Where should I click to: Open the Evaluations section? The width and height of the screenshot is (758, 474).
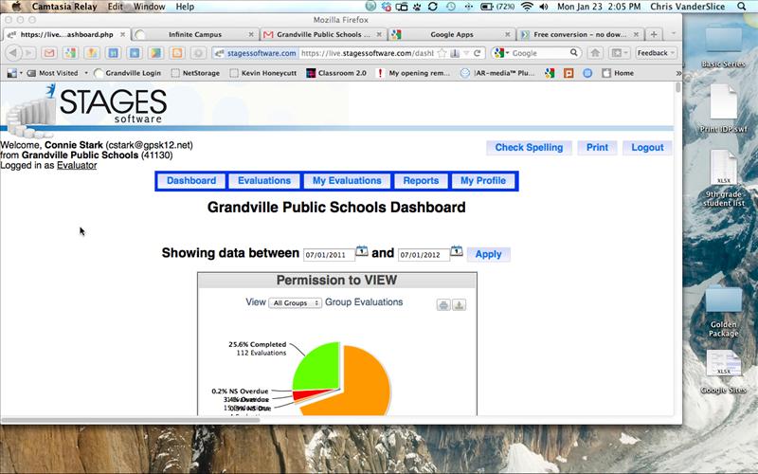pyautogui.click(x=264, y=181)
